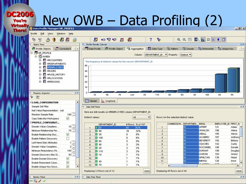Click the green checkmark icon in status bar

[x=45, y=181]
